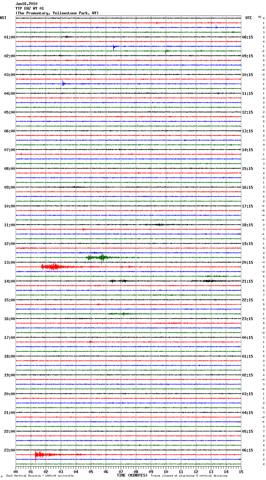Select minute tick label 10 on bottom axis
This screenshot has width=266, height=480.
[x=166, y=472]
